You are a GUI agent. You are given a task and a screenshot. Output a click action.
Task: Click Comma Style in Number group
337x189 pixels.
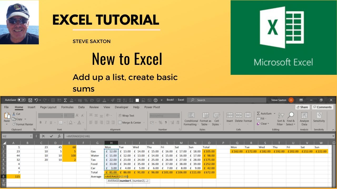(x=166, y=123)
